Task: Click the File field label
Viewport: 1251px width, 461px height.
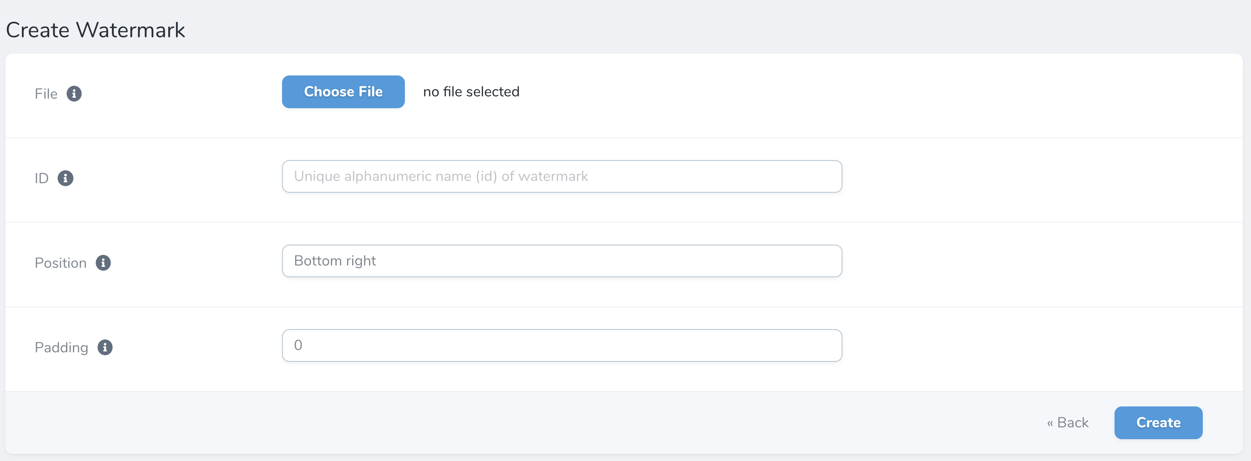Action: coord(46,94)
